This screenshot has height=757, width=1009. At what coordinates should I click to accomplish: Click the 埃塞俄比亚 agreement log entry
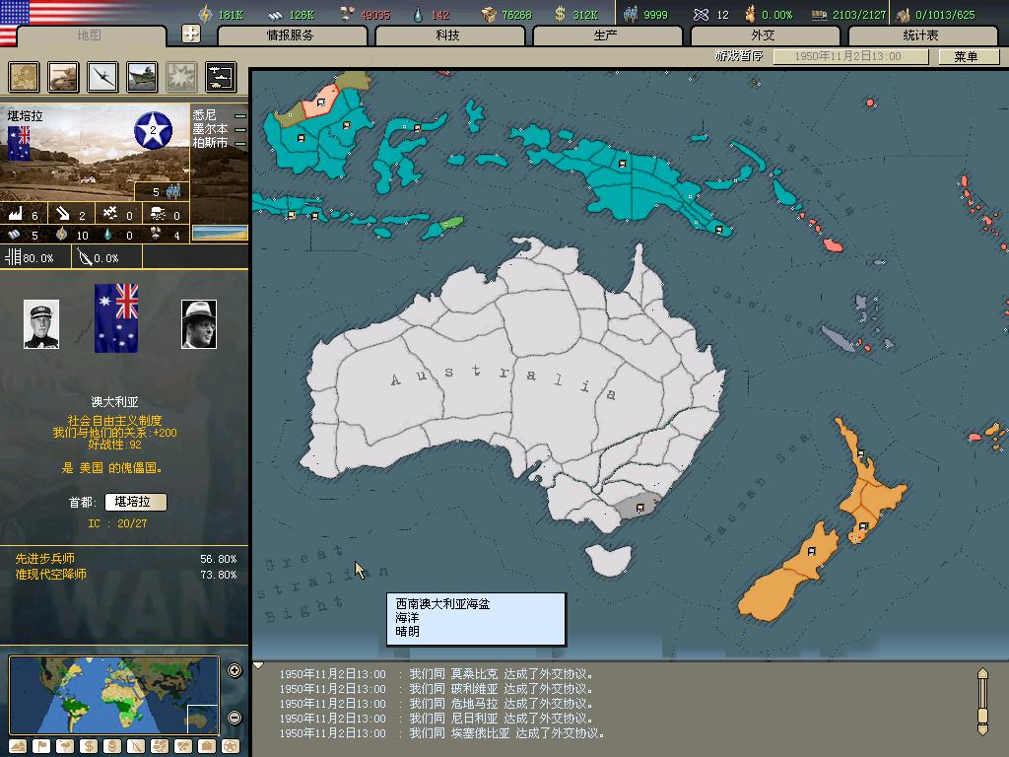pos(442,733)
